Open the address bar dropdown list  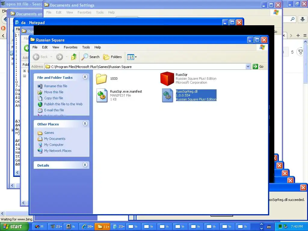tap(248, 66)
